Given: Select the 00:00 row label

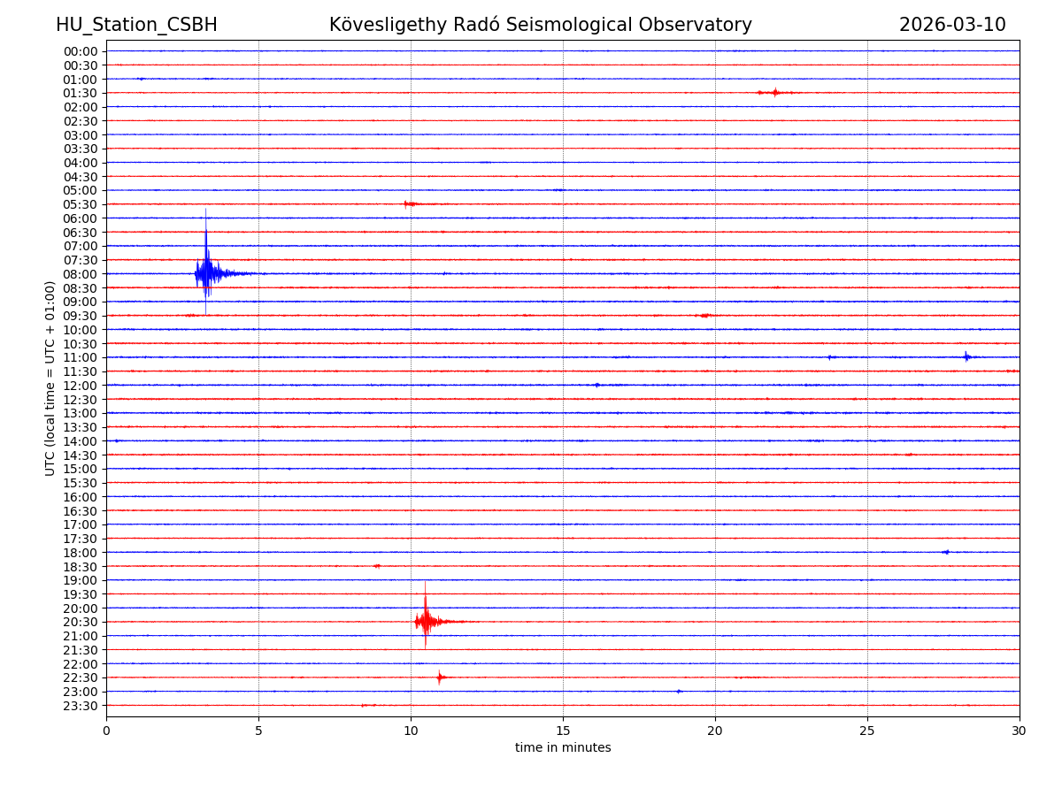Looking at the screenshot, I should click(80, 51).
